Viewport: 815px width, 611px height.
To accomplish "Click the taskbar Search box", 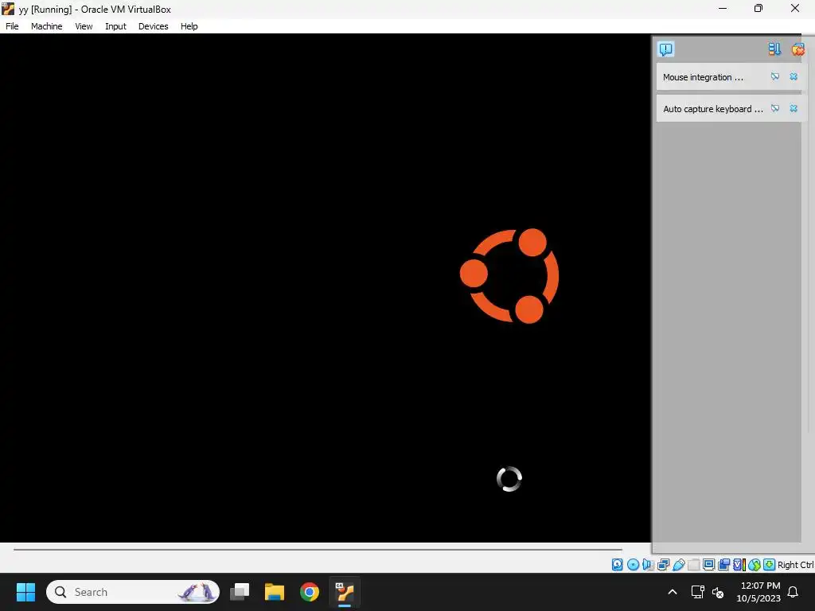I will 133,592.
